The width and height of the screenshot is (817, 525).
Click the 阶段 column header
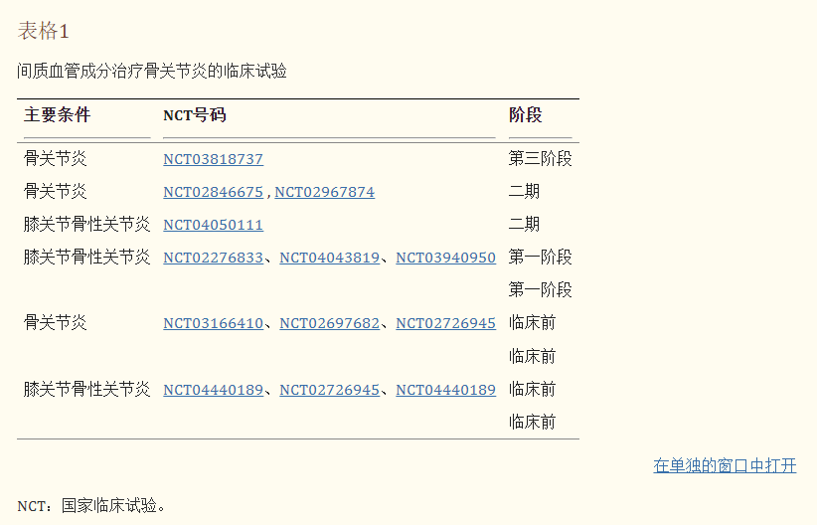pos(526,115)
